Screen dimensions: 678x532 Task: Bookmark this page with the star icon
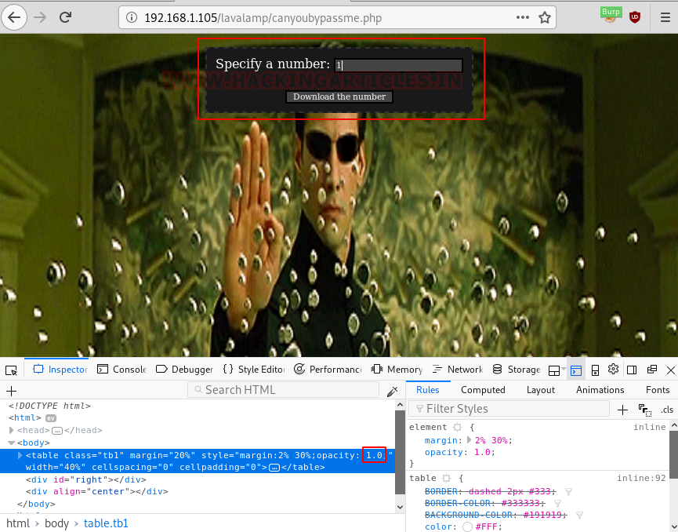545,18
